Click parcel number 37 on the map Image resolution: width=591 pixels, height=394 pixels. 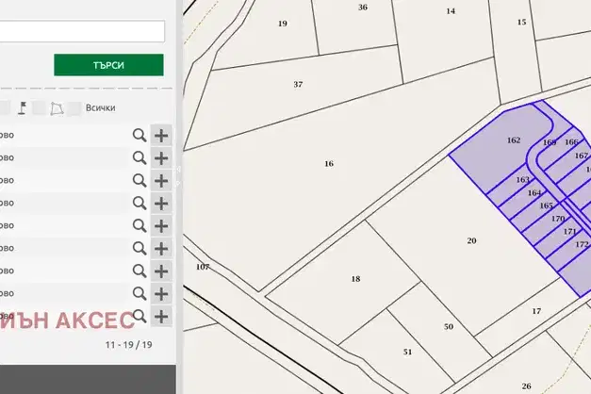coord(298,85)
